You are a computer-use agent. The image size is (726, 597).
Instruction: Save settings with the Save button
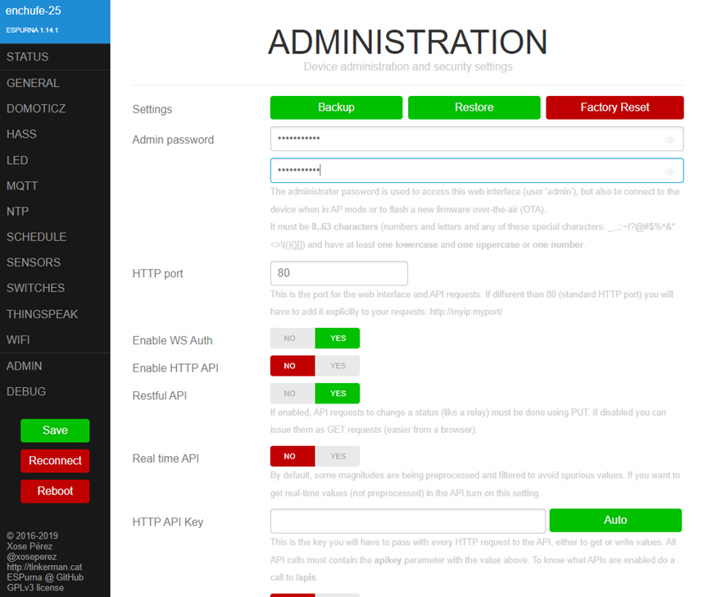55,431
